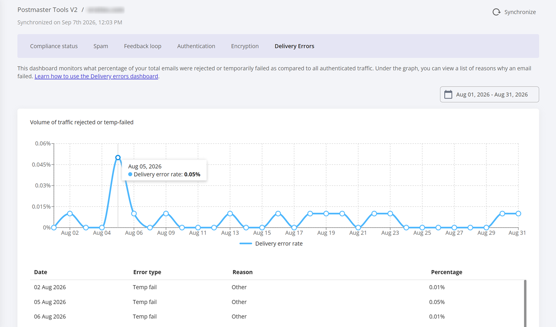The height and width of the screenshot is (327, 556).
Task: Click the Aug 06 data point on chart
Action: click(x=133, y=214)
